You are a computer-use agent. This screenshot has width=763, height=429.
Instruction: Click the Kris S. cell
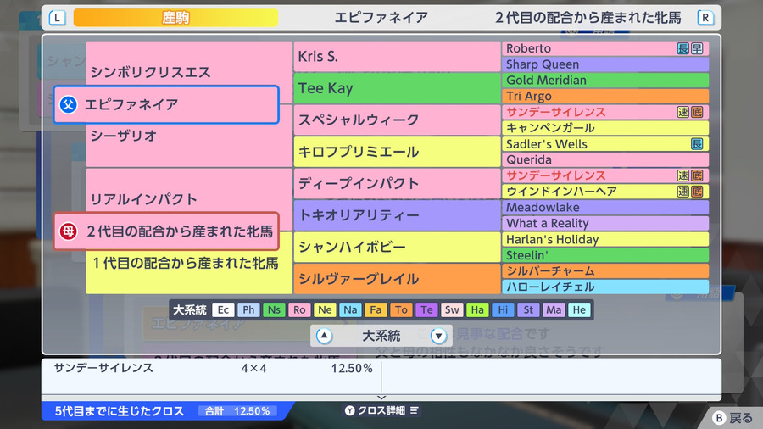tap(397, 57)
